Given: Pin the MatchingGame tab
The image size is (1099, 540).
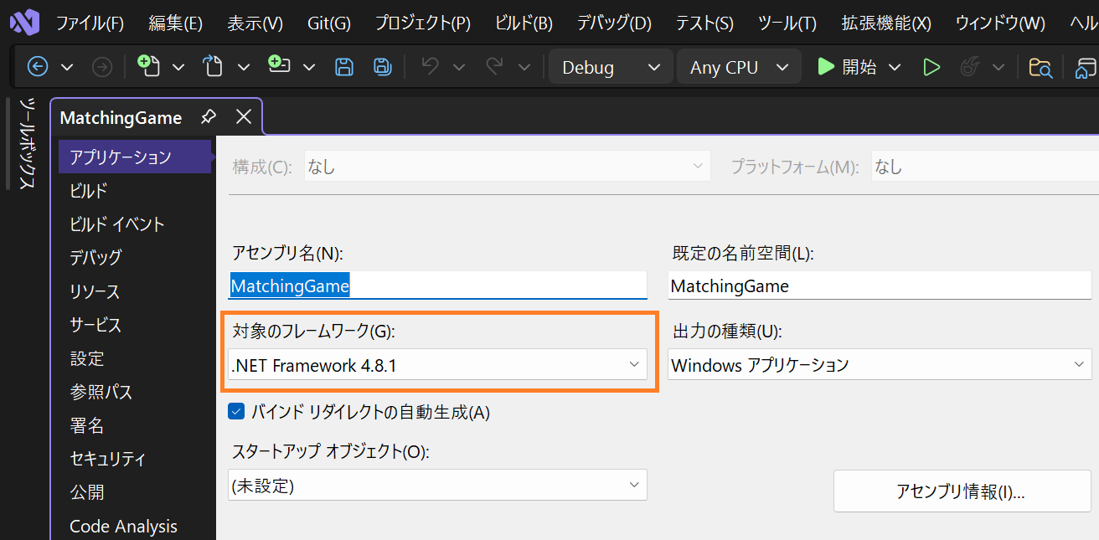Looking at the screenshot, I should click(x=208, y=116).
